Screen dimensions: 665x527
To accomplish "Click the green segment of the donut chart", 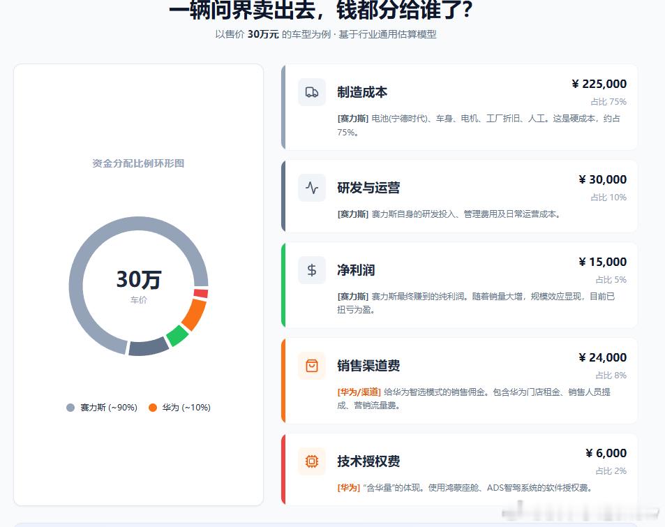I will pyautogui.click(x=177, y=335).
